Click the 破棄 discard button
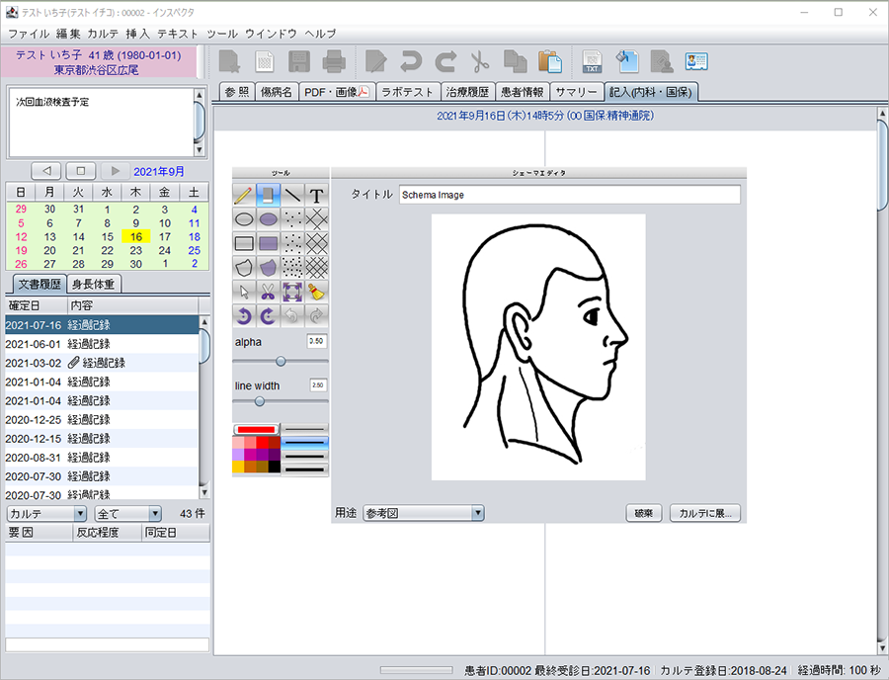Image resolution: width=889 pixels, height=680 pixels. pos(643,513)
